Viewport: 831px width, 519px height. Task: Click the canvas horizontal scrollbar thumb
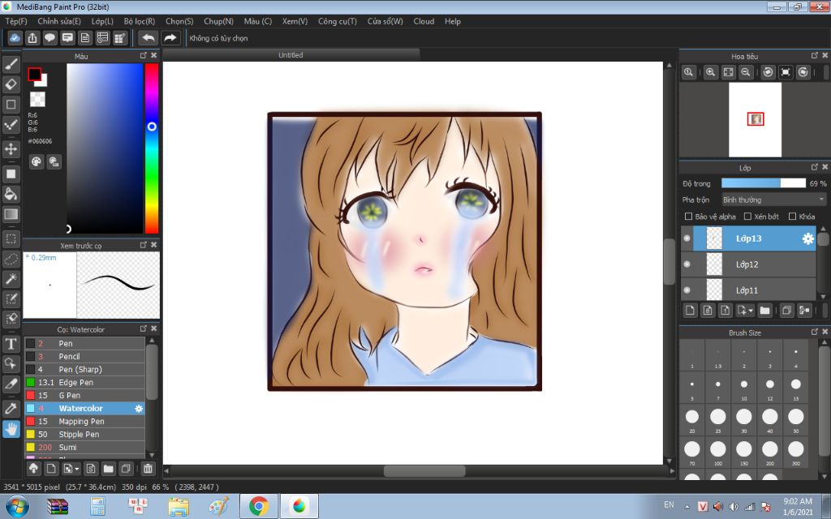(424, 471)
